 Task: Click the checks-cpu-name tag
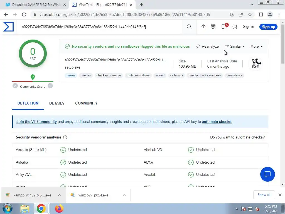pyautogui.click(x=109, y=75)
